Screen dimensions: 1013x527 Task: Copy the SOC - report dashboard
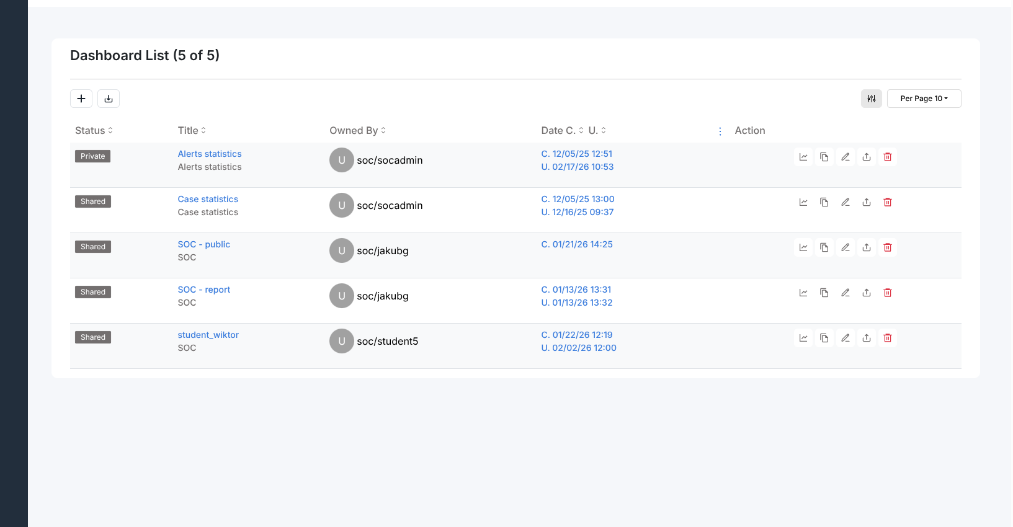tap(824, 293)
